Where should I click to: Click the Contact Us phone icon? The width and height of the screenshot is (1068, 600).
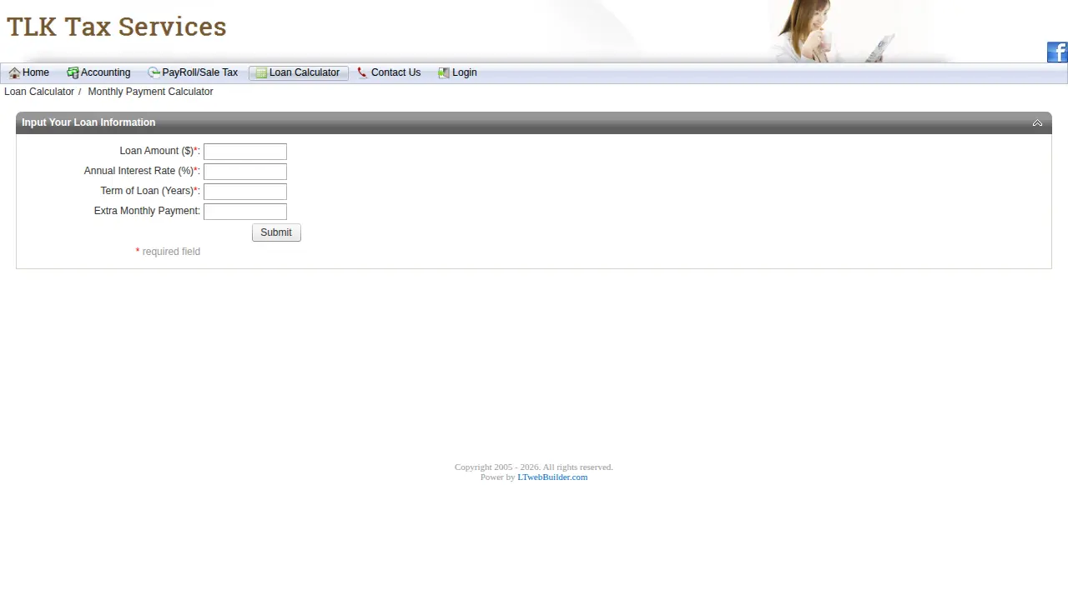(x=362, y=73)
